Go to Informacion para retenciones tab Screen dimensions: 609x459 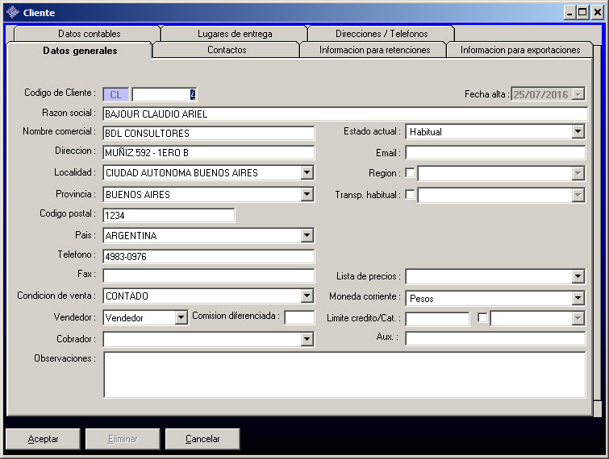375,50
